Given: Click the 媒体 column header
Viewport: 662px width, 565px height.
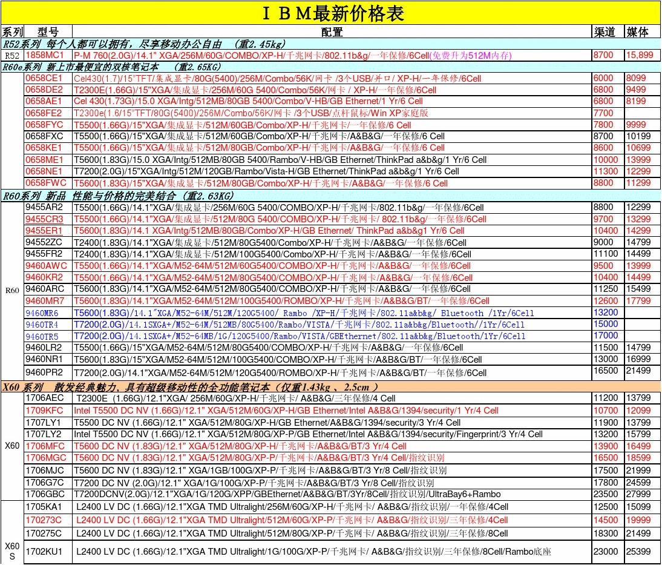Looking at the screenshot, I should pos(638,31).
